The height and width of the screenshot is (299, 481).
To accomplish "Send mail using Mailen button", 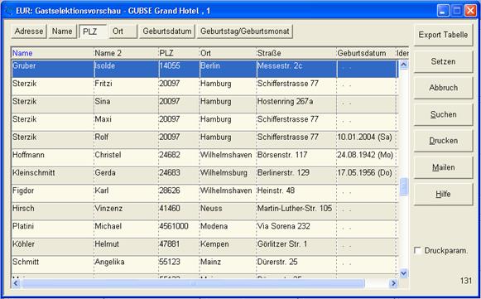I will pos(443,167).
